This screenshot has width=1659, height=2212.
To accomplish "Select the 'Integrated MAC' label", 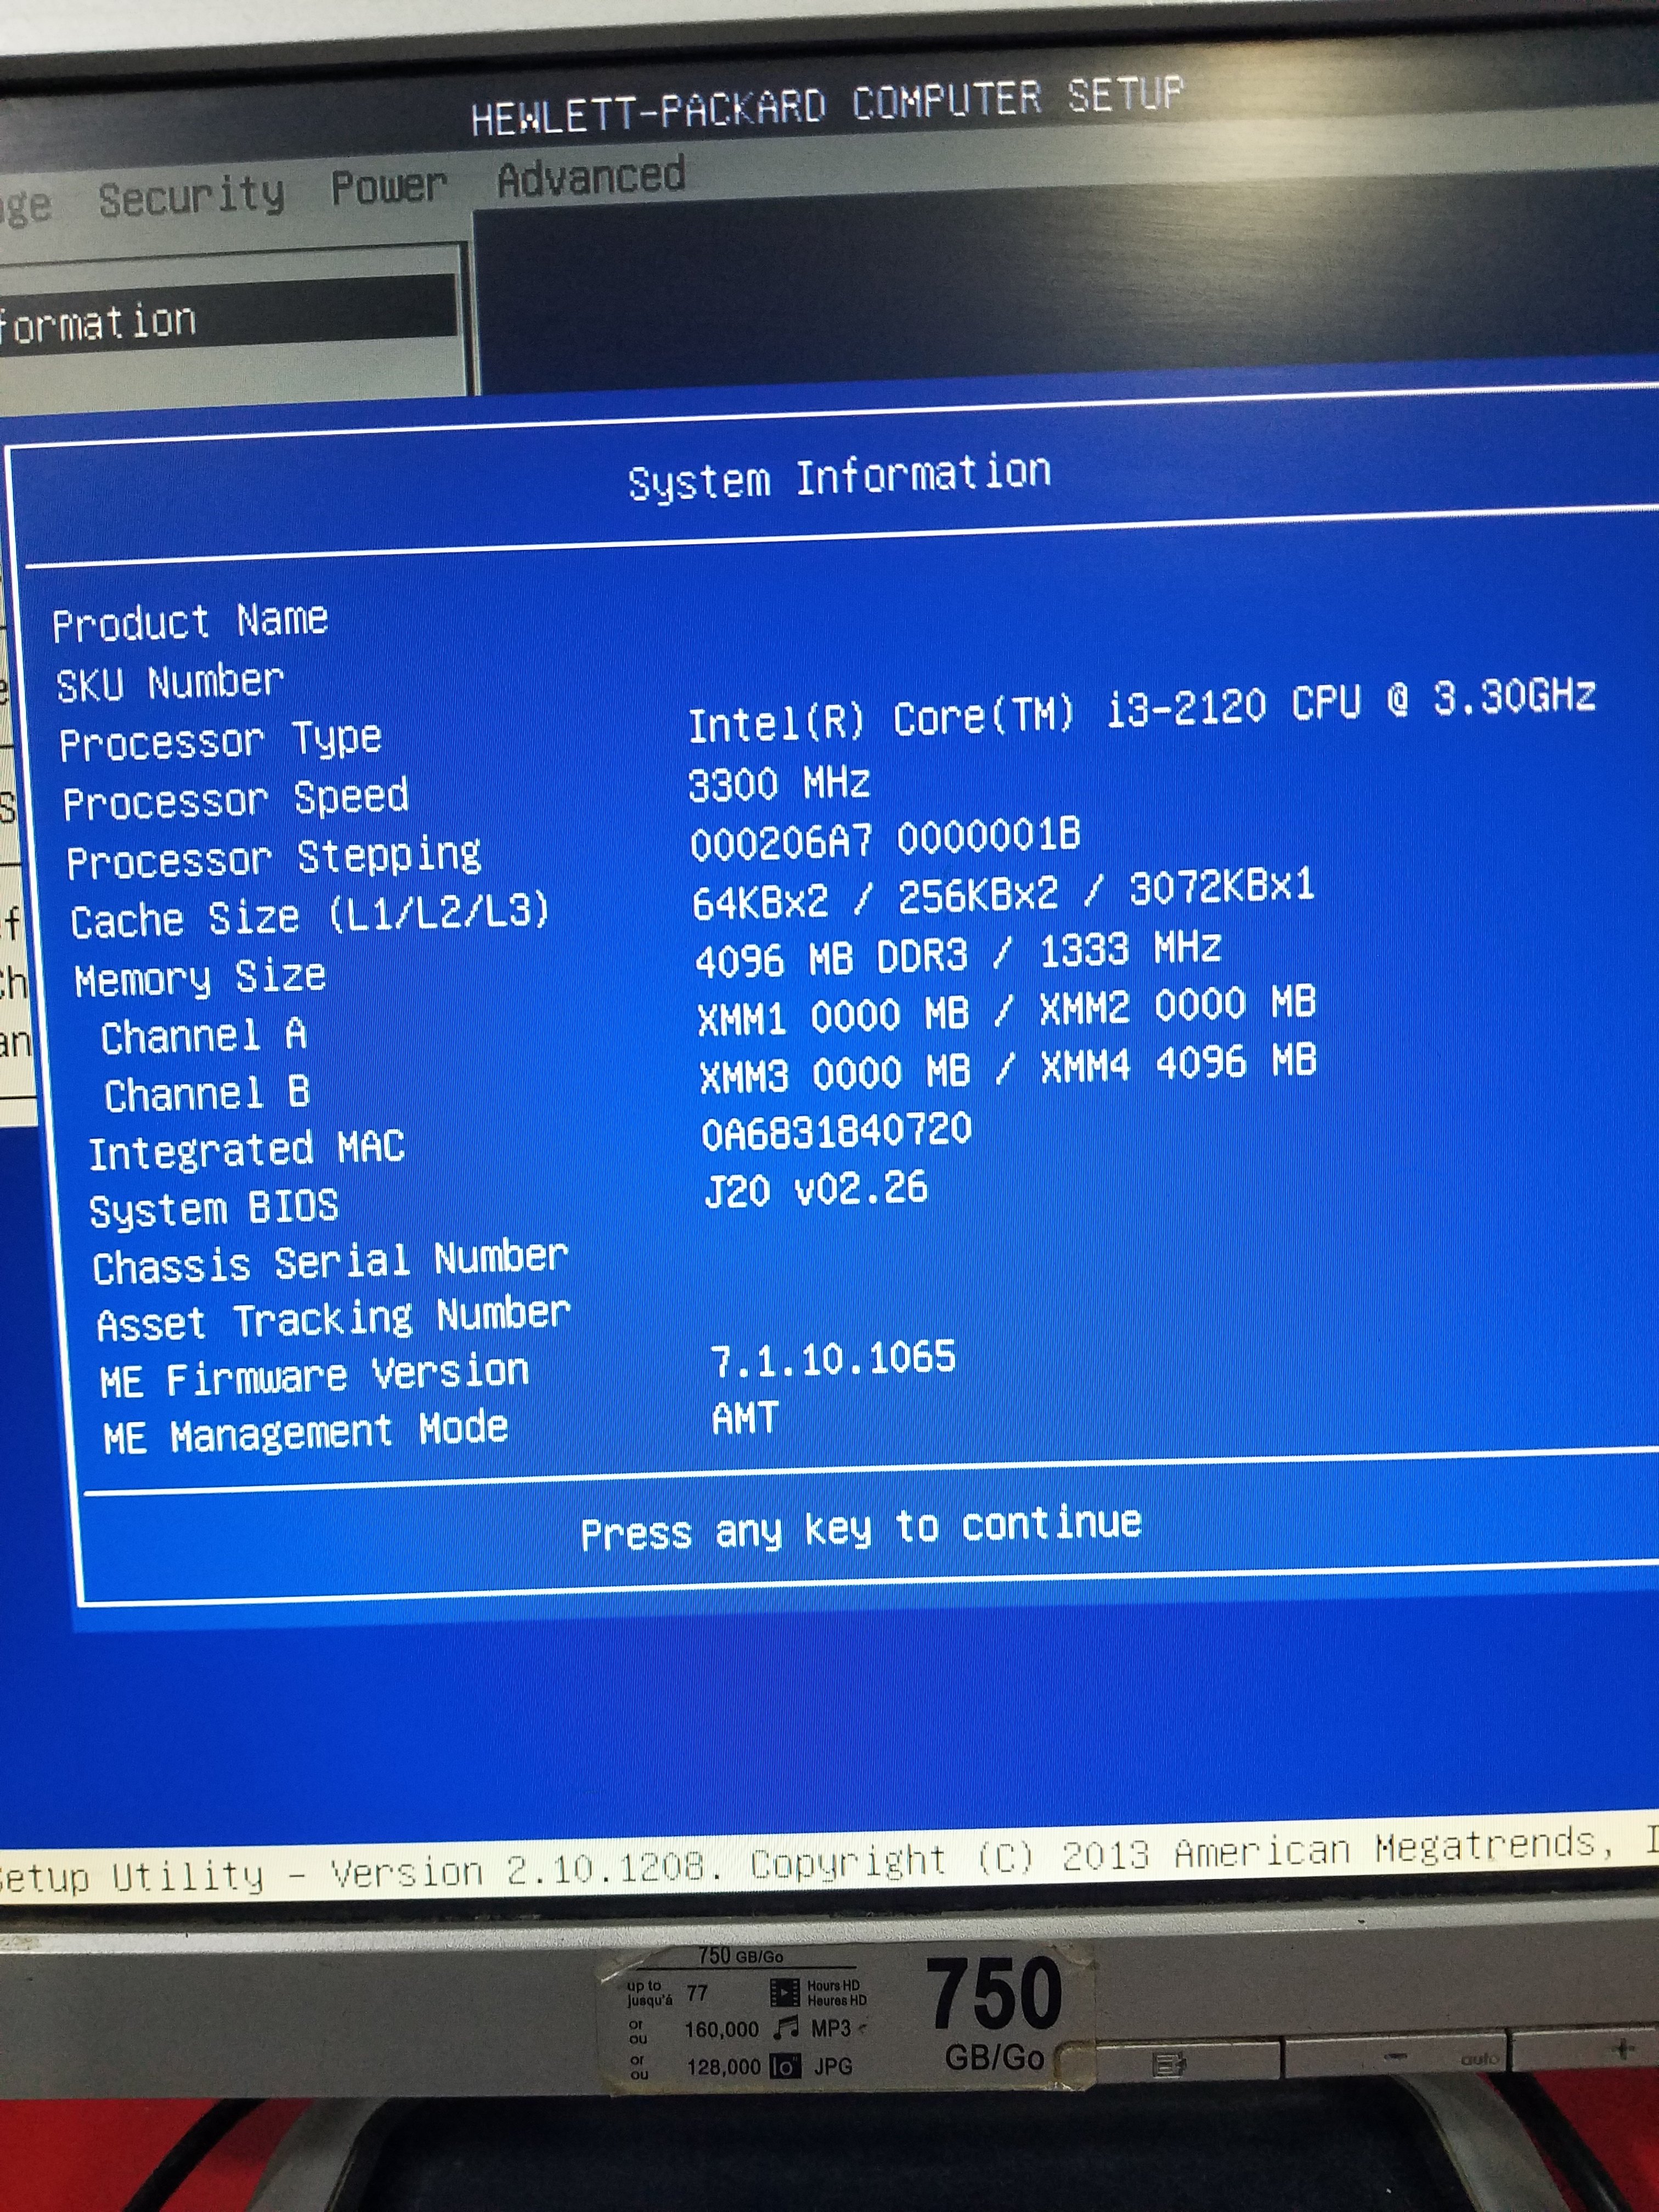I will point(247,1150).
